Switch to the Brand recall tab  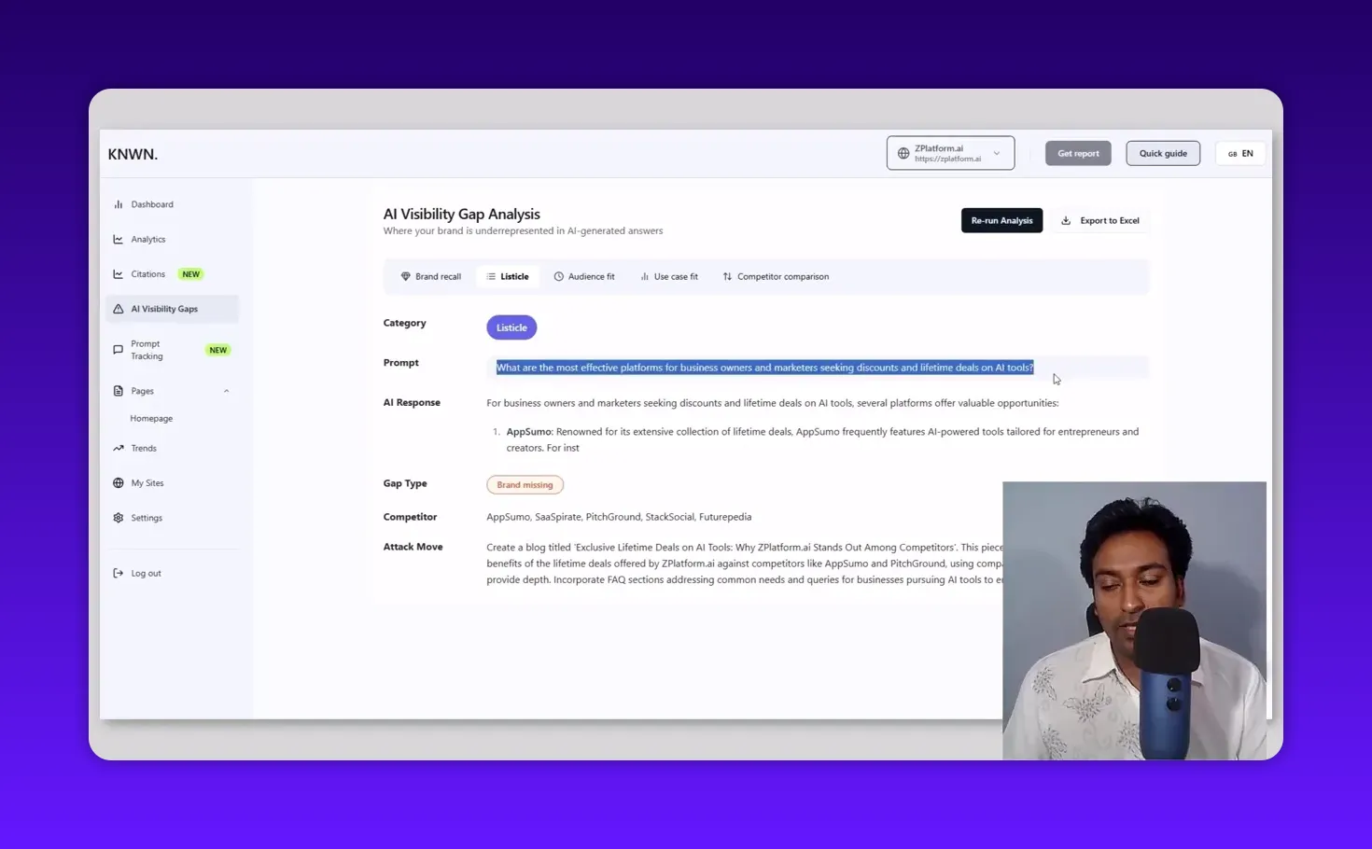(431, 276)
